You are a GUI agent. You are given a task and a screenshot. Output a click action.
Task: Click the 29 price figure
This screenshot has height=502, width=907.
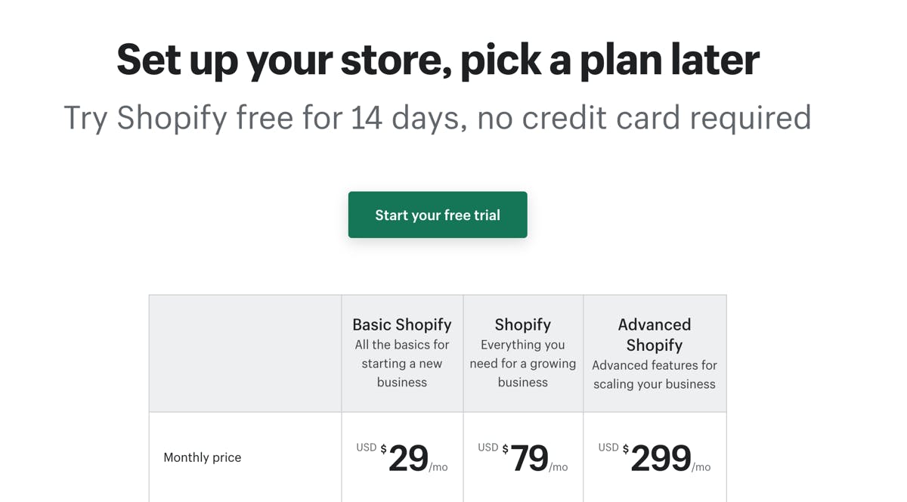409,458
